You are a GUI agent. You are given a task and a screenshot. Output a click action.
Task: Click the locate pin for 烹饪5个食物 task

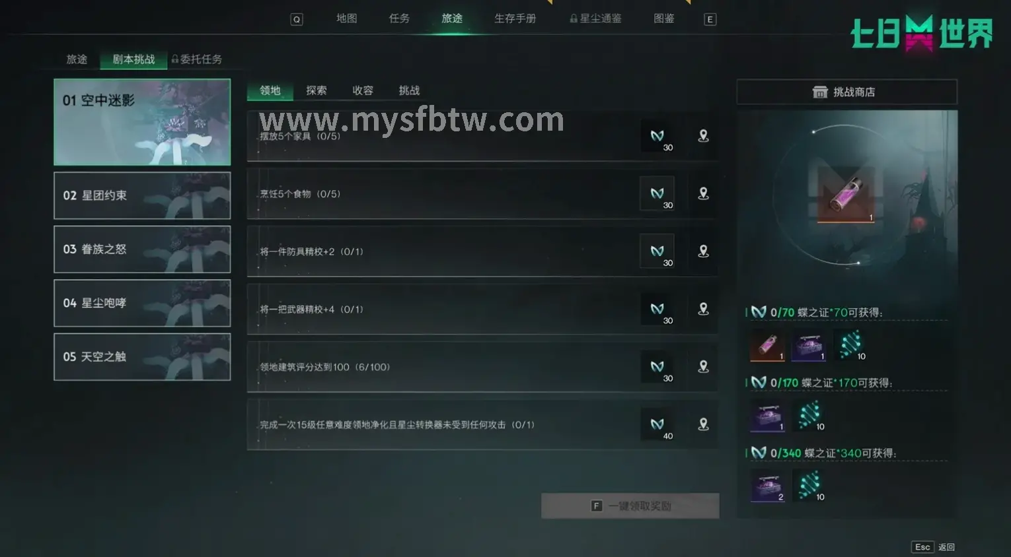703,194
